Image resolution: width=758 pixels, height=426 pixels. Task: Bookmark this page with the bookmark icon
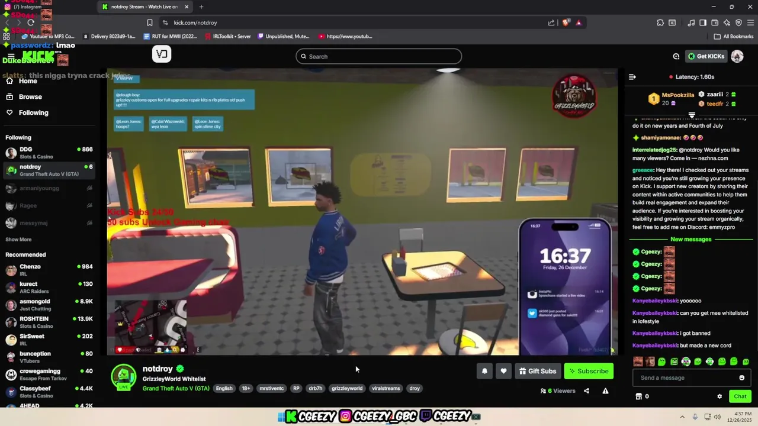coord(150,22)
